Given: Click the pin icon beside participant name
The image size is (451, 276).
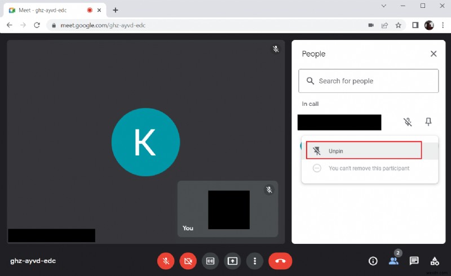Looking at the screenshot, I should [428, 122].
